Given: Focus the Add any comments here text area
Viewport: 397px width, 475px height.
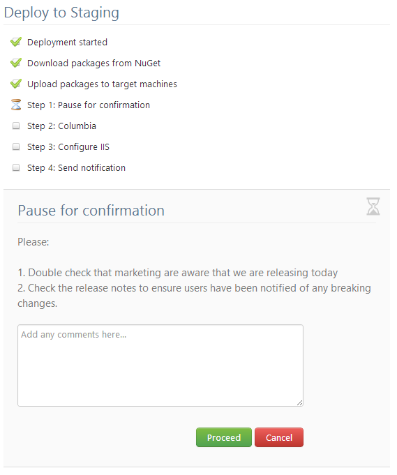Looking at the screenshot, I should click(160, 365).
